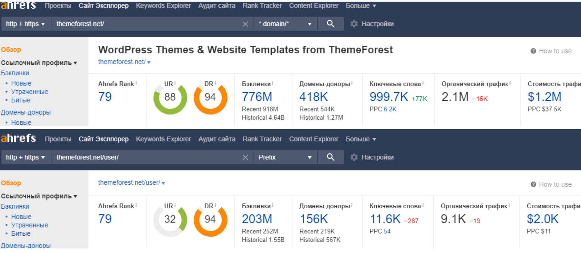Select Сайт Эксплорер in the lower navigation
The height and width of the screenshot is (253, 581).
point(104,139)
